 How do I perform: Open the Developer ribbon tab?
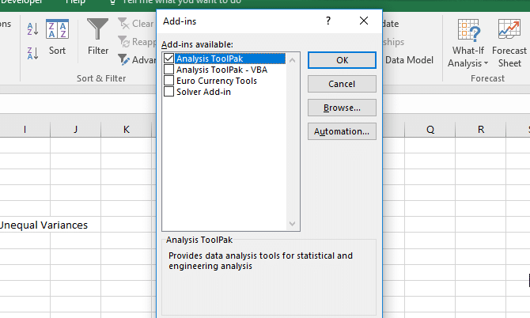click(x=21, y=2)
